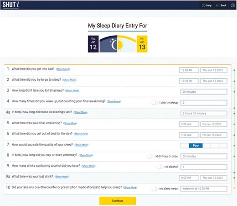The image size is (237, 206).
Task: Open final awakening date Fri Jan 13
Action: tap(214, 124)
